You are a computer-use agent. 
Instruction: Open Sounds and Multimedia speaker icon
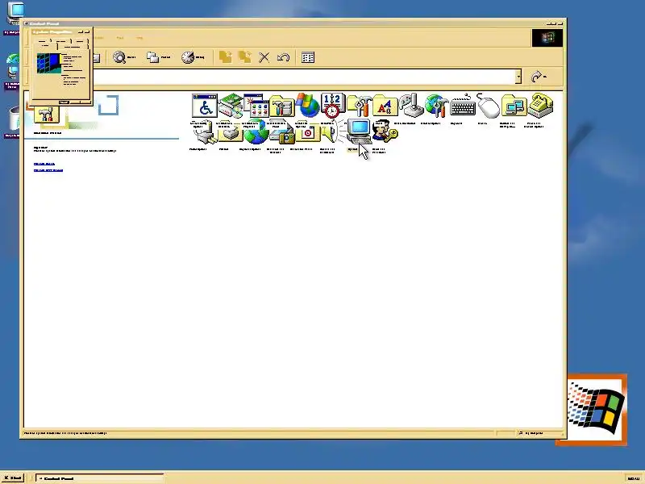331,132
